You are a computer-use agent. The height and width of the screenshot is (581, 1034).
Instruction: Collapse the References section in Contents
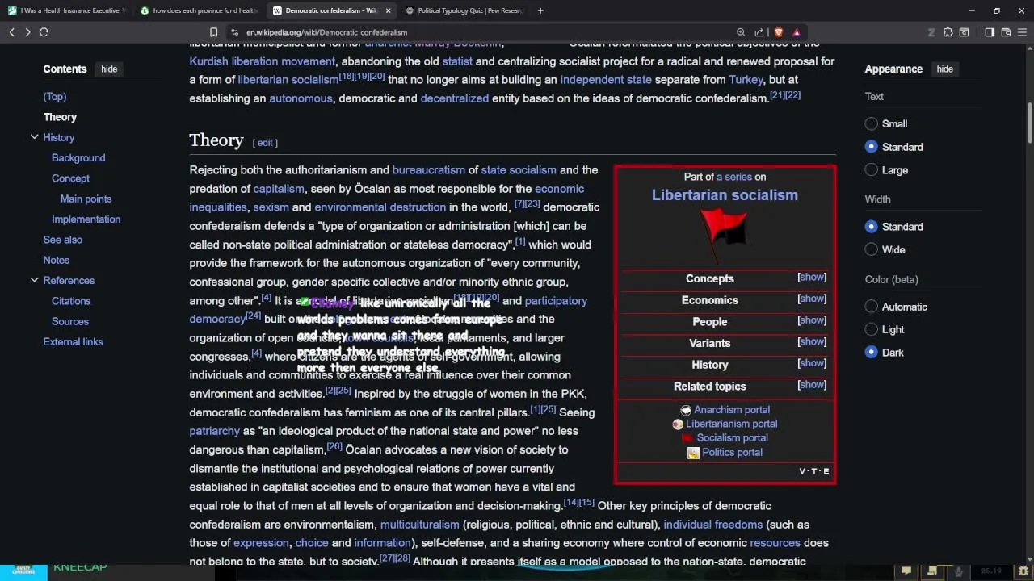point(34,280)
